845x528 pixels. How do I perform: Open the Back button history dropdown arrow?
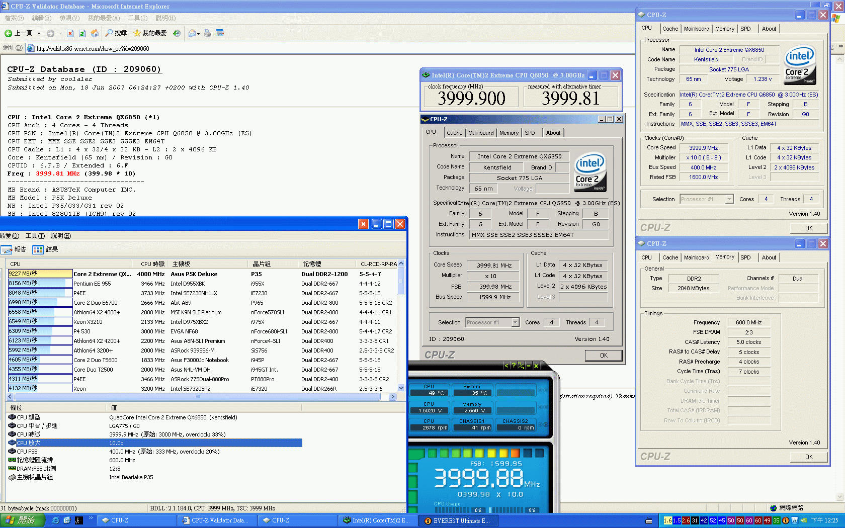coord(39,33)
